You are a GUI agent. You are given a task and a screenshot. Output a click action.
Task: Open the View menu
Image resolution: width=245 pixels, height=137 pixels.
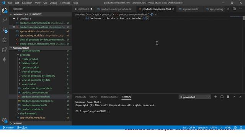point(38,3)
